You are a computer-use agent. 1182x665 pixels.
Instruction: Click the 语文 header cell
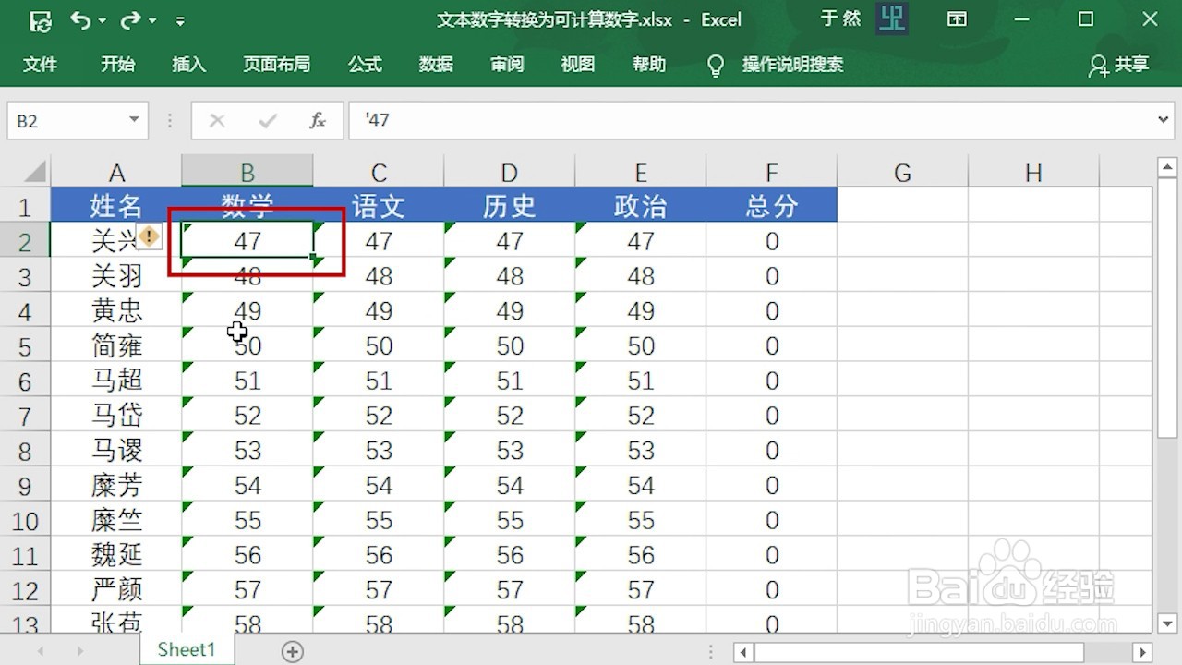[379, 205]
